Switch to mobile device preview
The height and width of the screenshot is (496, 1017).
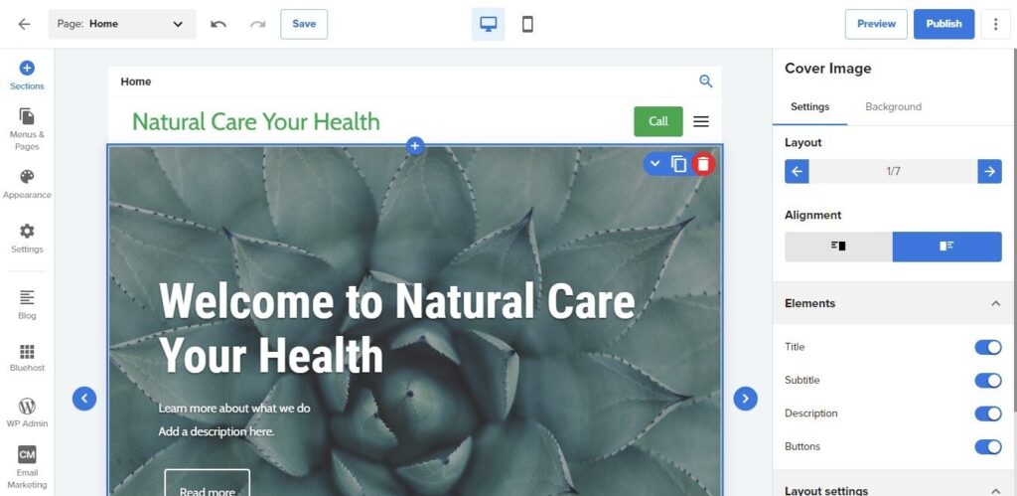(527, 24)
